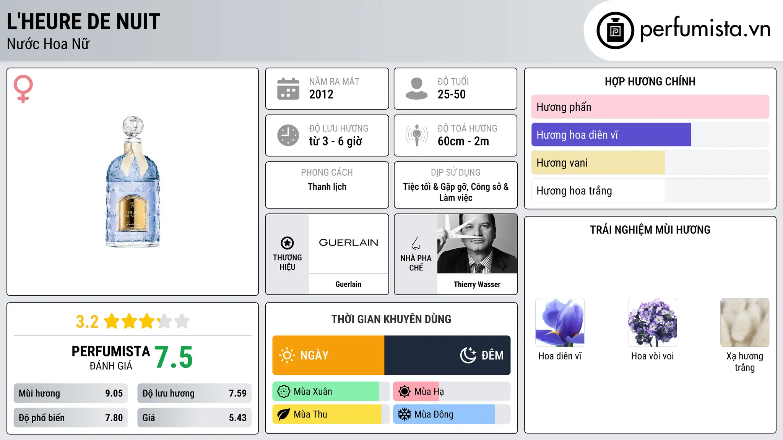Click the Giá 5.43 score box
The image size is (783, 440).
(x=195, y=418)
